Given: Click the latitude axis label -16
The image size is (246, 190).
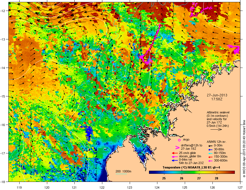Looking at the screenshot, I should pos(3,125).
